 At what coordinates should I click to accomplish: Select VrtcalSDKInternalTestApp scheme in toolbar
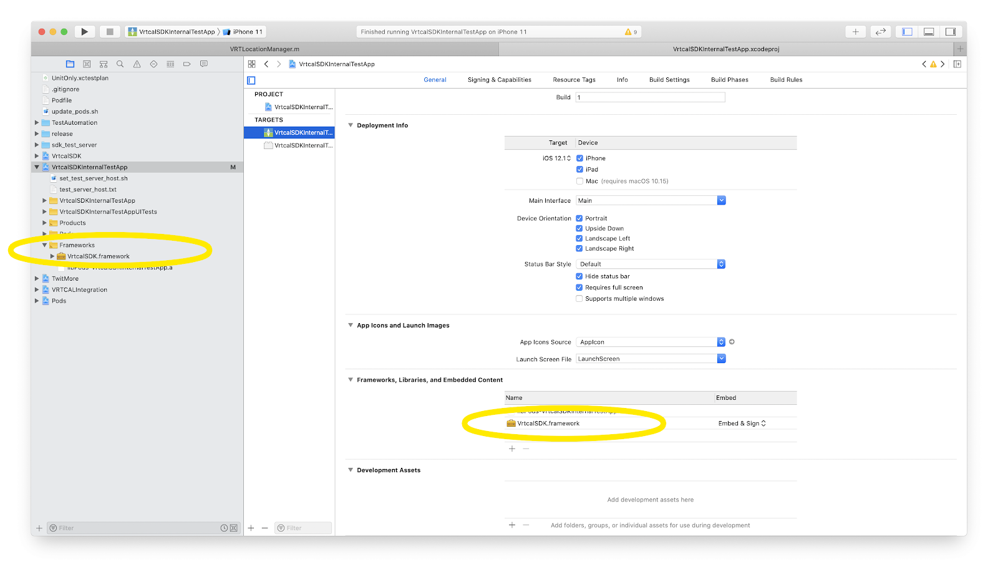coord(172,32)
